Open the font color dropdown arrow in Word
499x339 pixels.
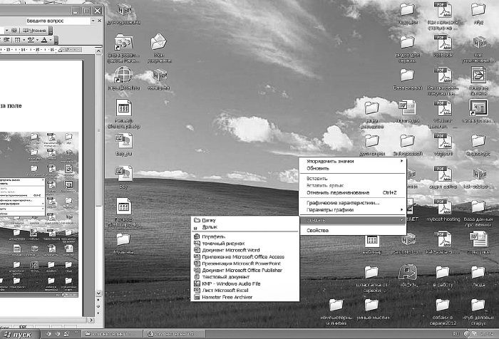point(51,40)
